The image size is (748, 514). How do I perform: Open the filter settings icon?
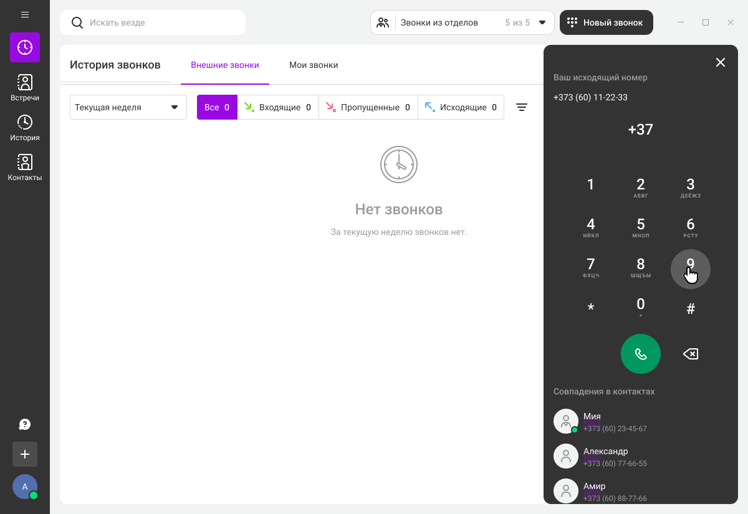tap(522, 107)
